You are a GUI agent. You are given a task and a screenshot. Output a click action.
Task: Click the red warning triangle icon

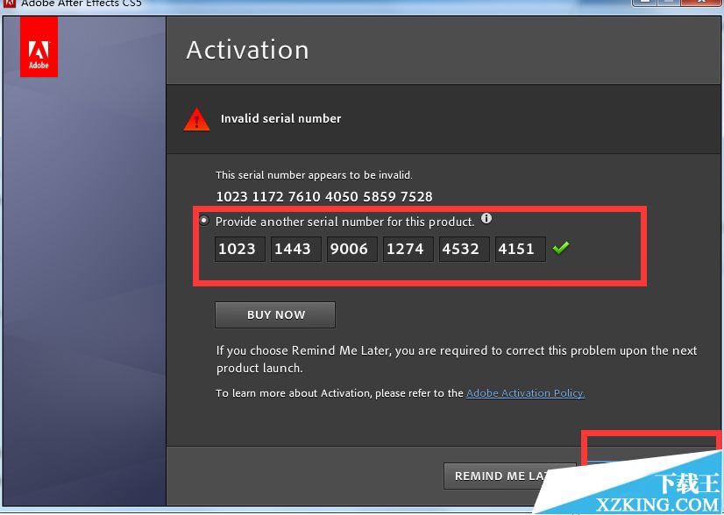point(196,119)
